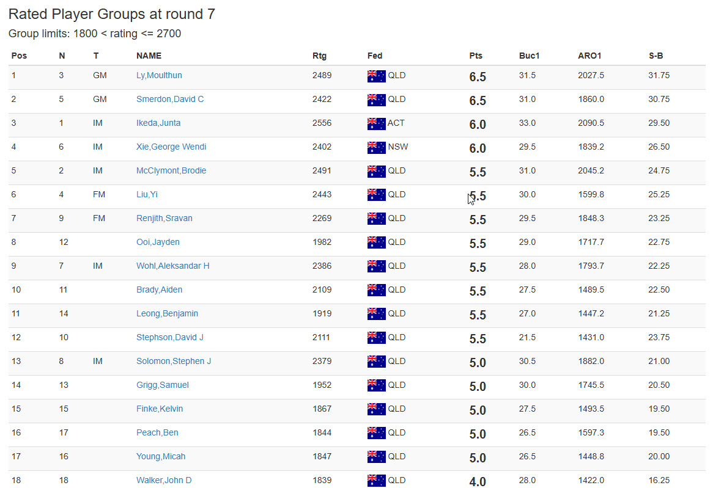Click the flag in Brady,Aiden's row

(x=376, y=291)
